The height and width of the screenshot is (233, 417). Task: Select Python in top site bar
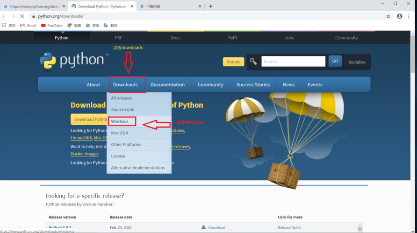[x=62, y=38]
